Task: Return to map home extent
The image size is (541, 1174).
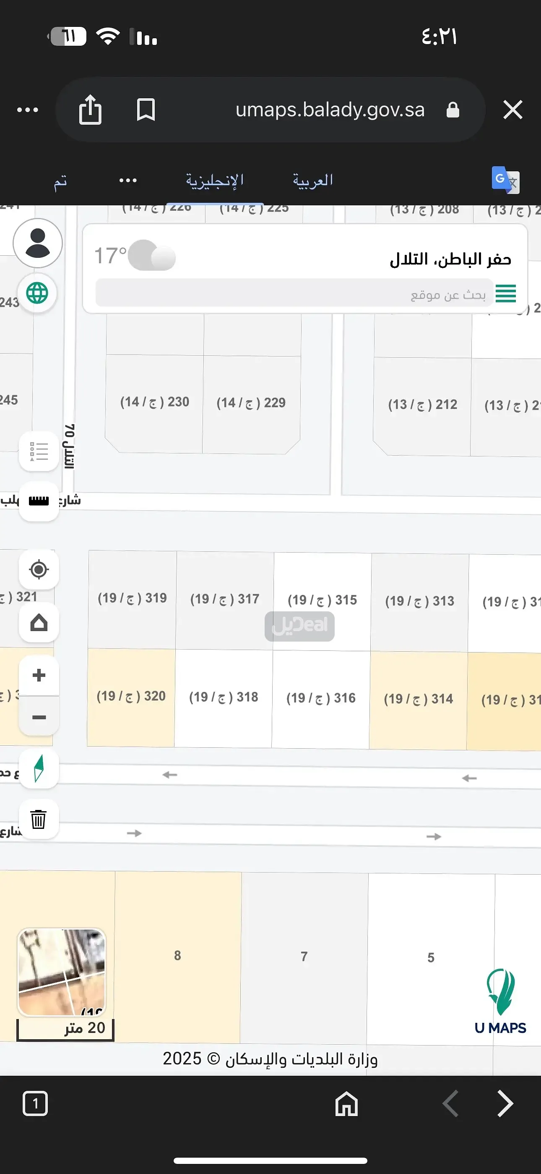Action: pyautogui.click(x=39, y=623)
